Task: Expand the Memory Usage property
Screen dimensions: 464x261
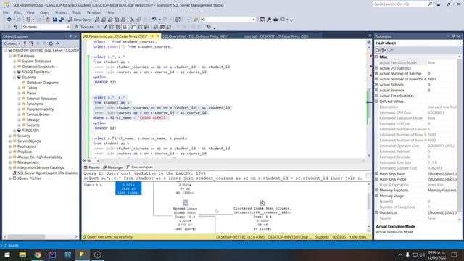Action: [x=377, y=196]
